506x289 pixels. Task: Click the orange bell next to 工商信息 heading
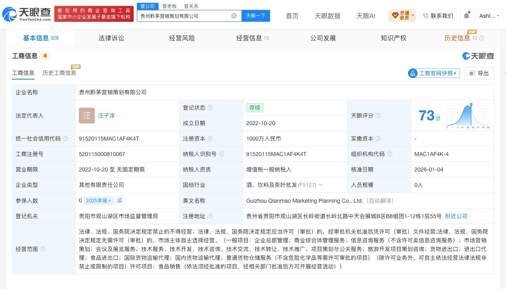click(x=45, y=56)
